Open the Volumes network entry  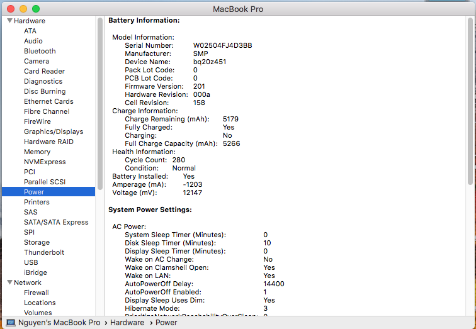tap(38, 312)
